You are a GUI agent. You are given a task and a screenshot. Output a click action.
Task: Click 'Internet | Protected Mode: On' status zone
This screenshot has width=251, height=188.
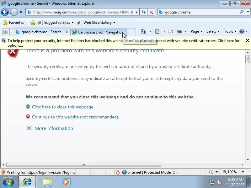150,172
